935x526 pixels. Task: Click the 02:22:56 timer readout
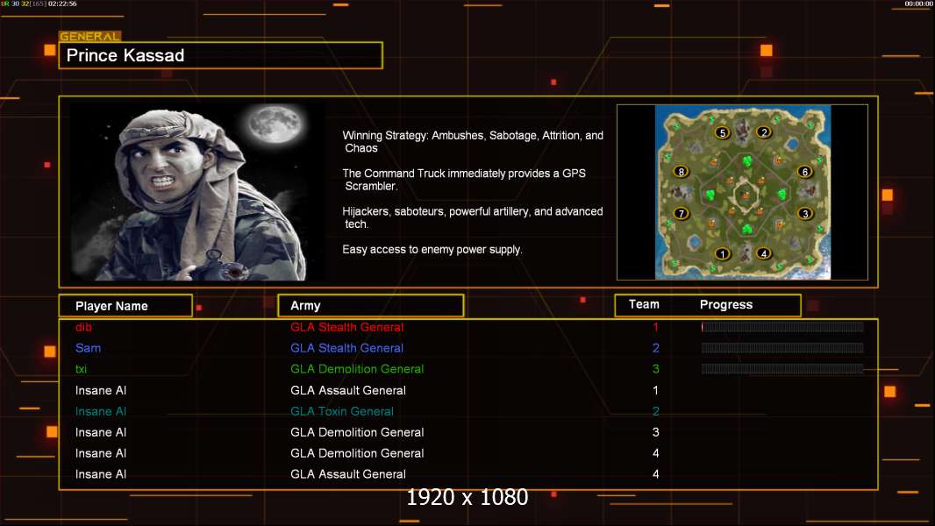tap(62, 4)
